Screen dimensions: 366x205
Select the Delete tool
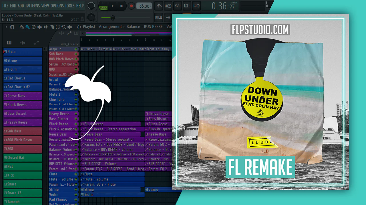pyautogui.click(x=33, y=27)
